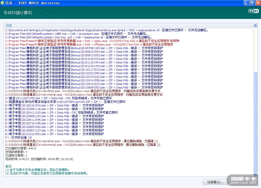
Task: Select the F:\ - 打开时出错 [4] line
Action: (x=18, y=138)
